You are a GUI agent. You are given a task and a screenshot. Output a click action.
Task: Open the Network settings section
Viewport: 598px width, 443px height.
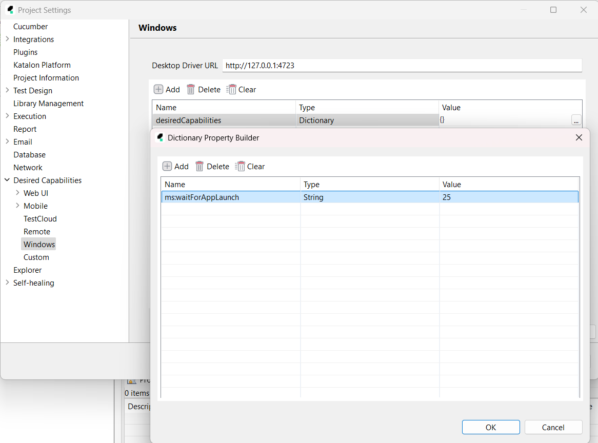28,167
